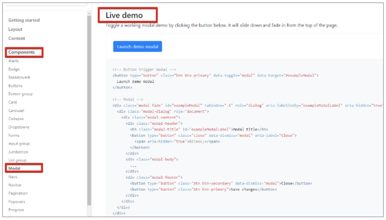Click the modal-footer div code line
The width and height of the screenshot is (386, 220).
[x=154, y=177]
